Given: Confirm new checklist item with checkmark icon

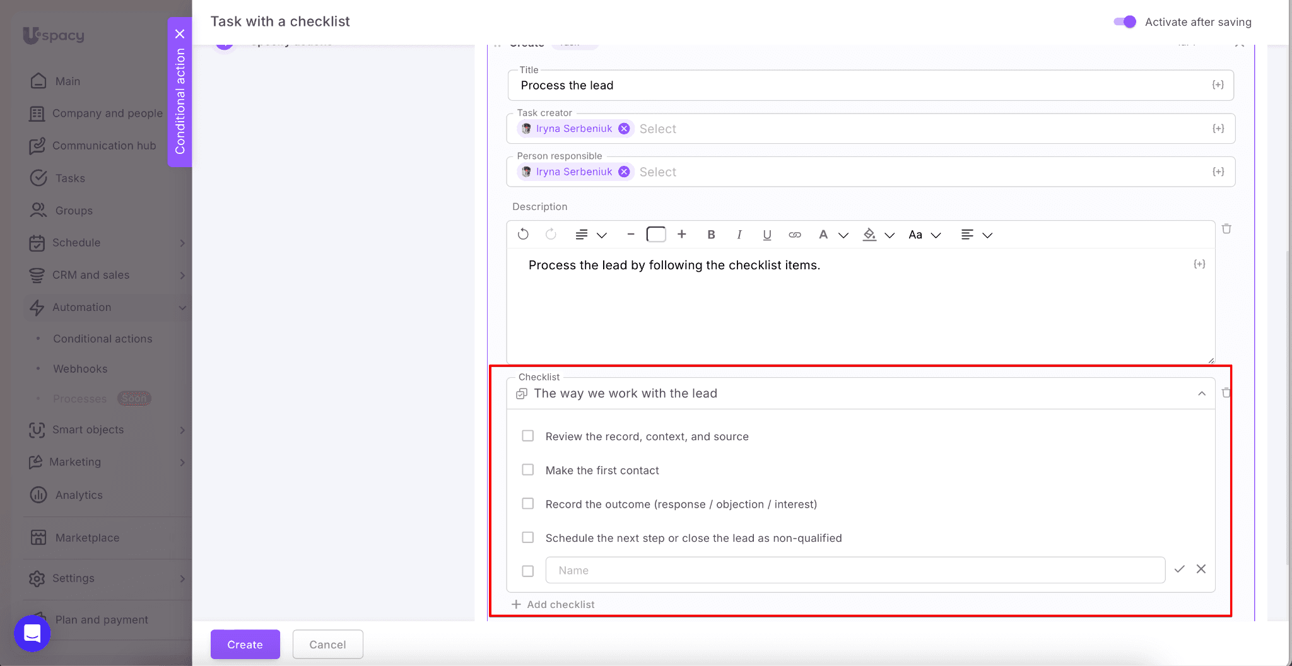Looking at the screenshot, I should pos(1179,570).
